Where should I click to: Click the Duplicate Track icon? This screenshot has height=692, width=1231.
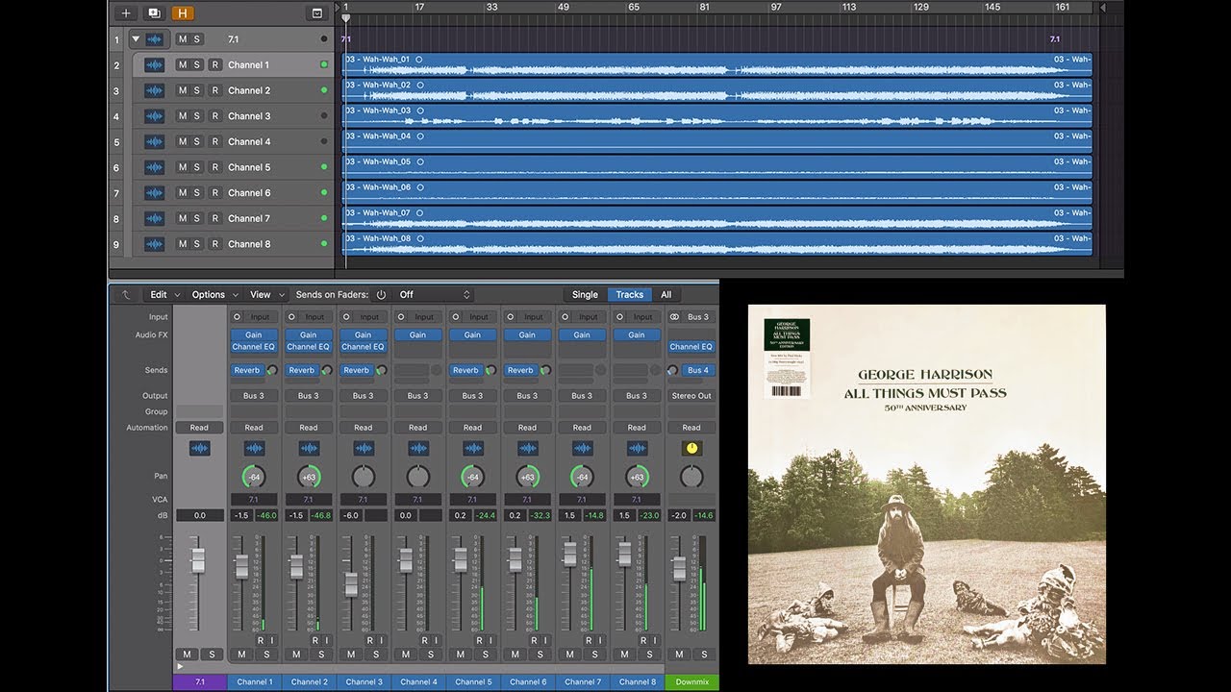pos(154,13)
